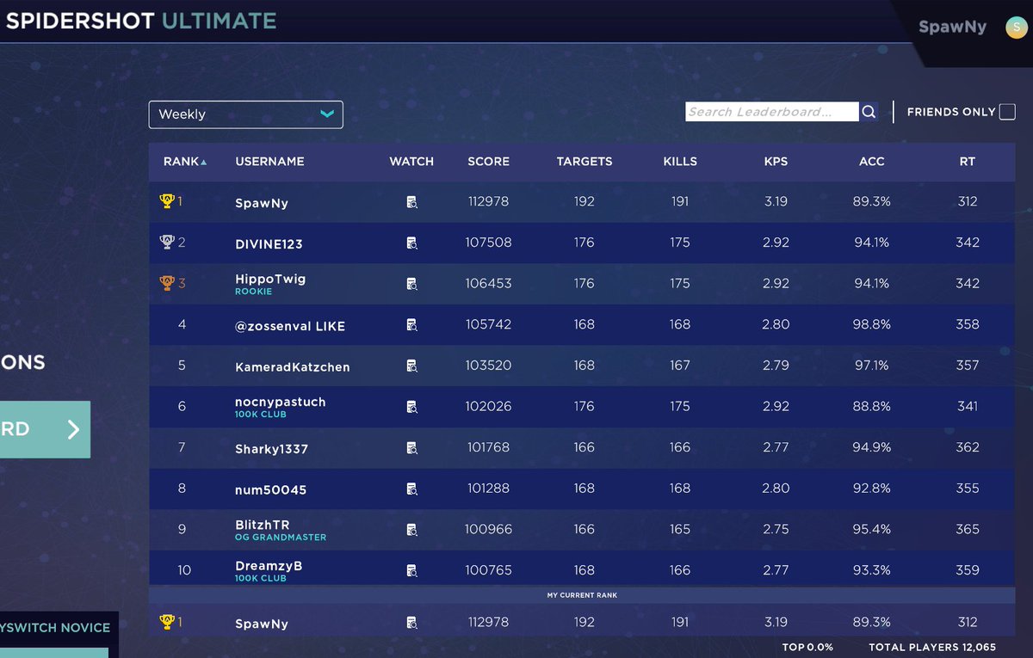Open Sharky1337's profile
Image resolution: width=1033 pixels, height=658 pixels.
[x=271, y=449]
